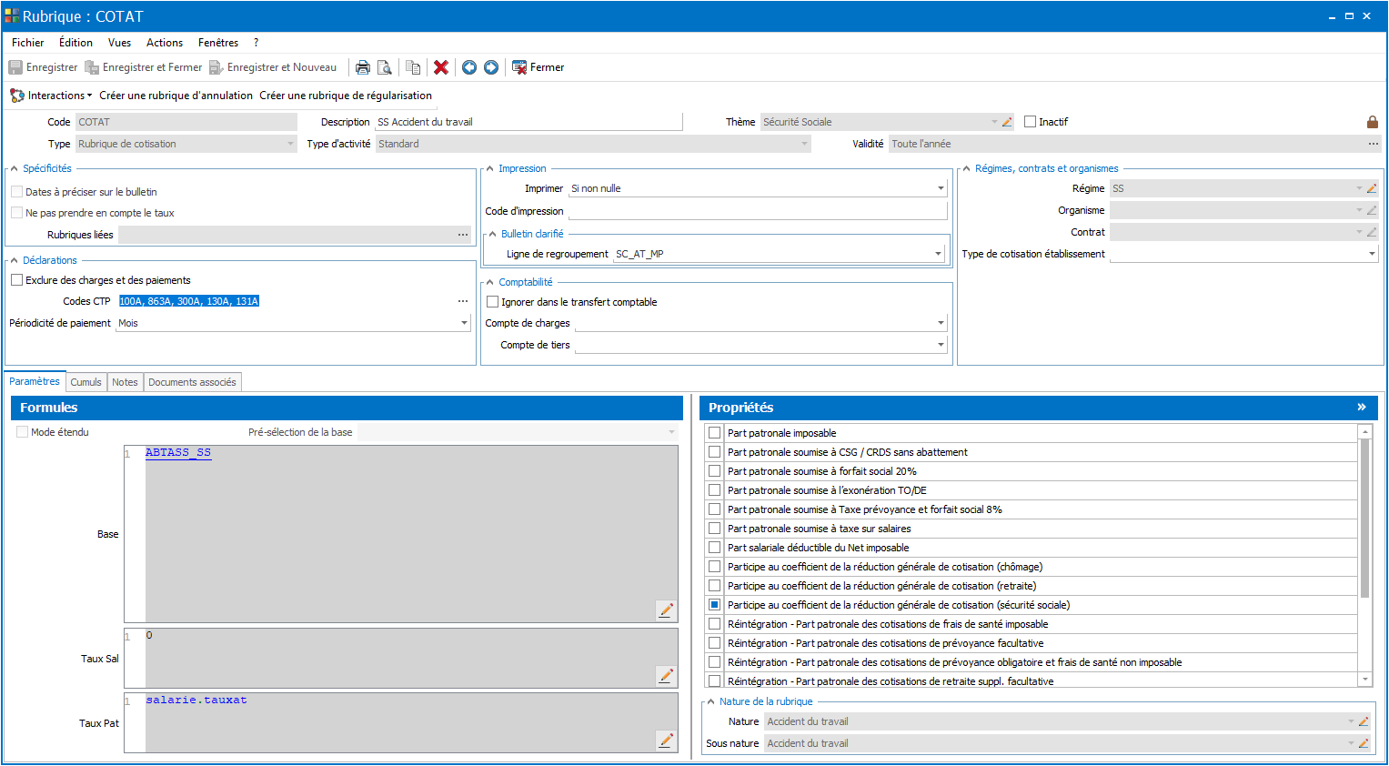
Task: Click the copy/duplicate icon in toolbar
Action: click(413, 67)
